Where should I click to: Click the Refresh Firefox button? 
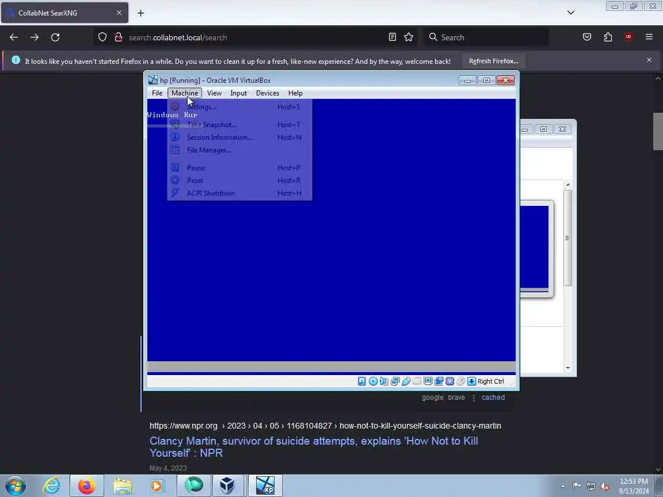coord(493,62)
